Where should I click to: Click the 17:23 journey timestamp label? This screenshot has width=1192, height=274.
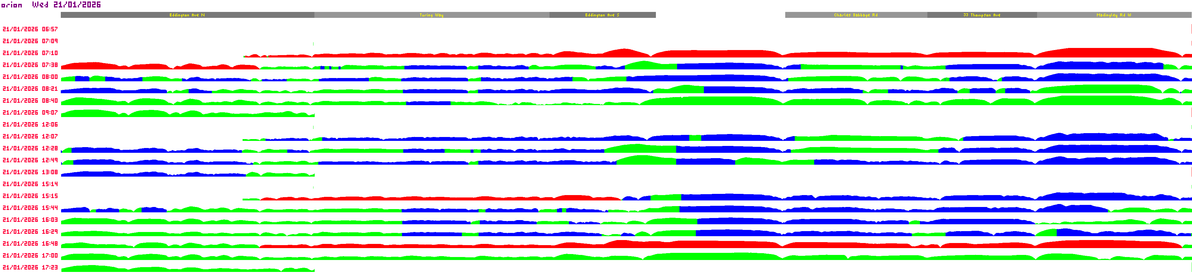[x=30, y=267]
